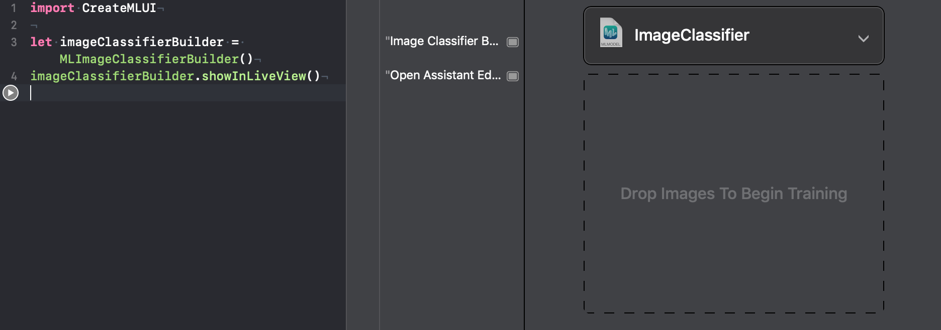Click MLImageClassifierBuilder() initializer call
Screen dimensions: 941x330
coord(156,59)
